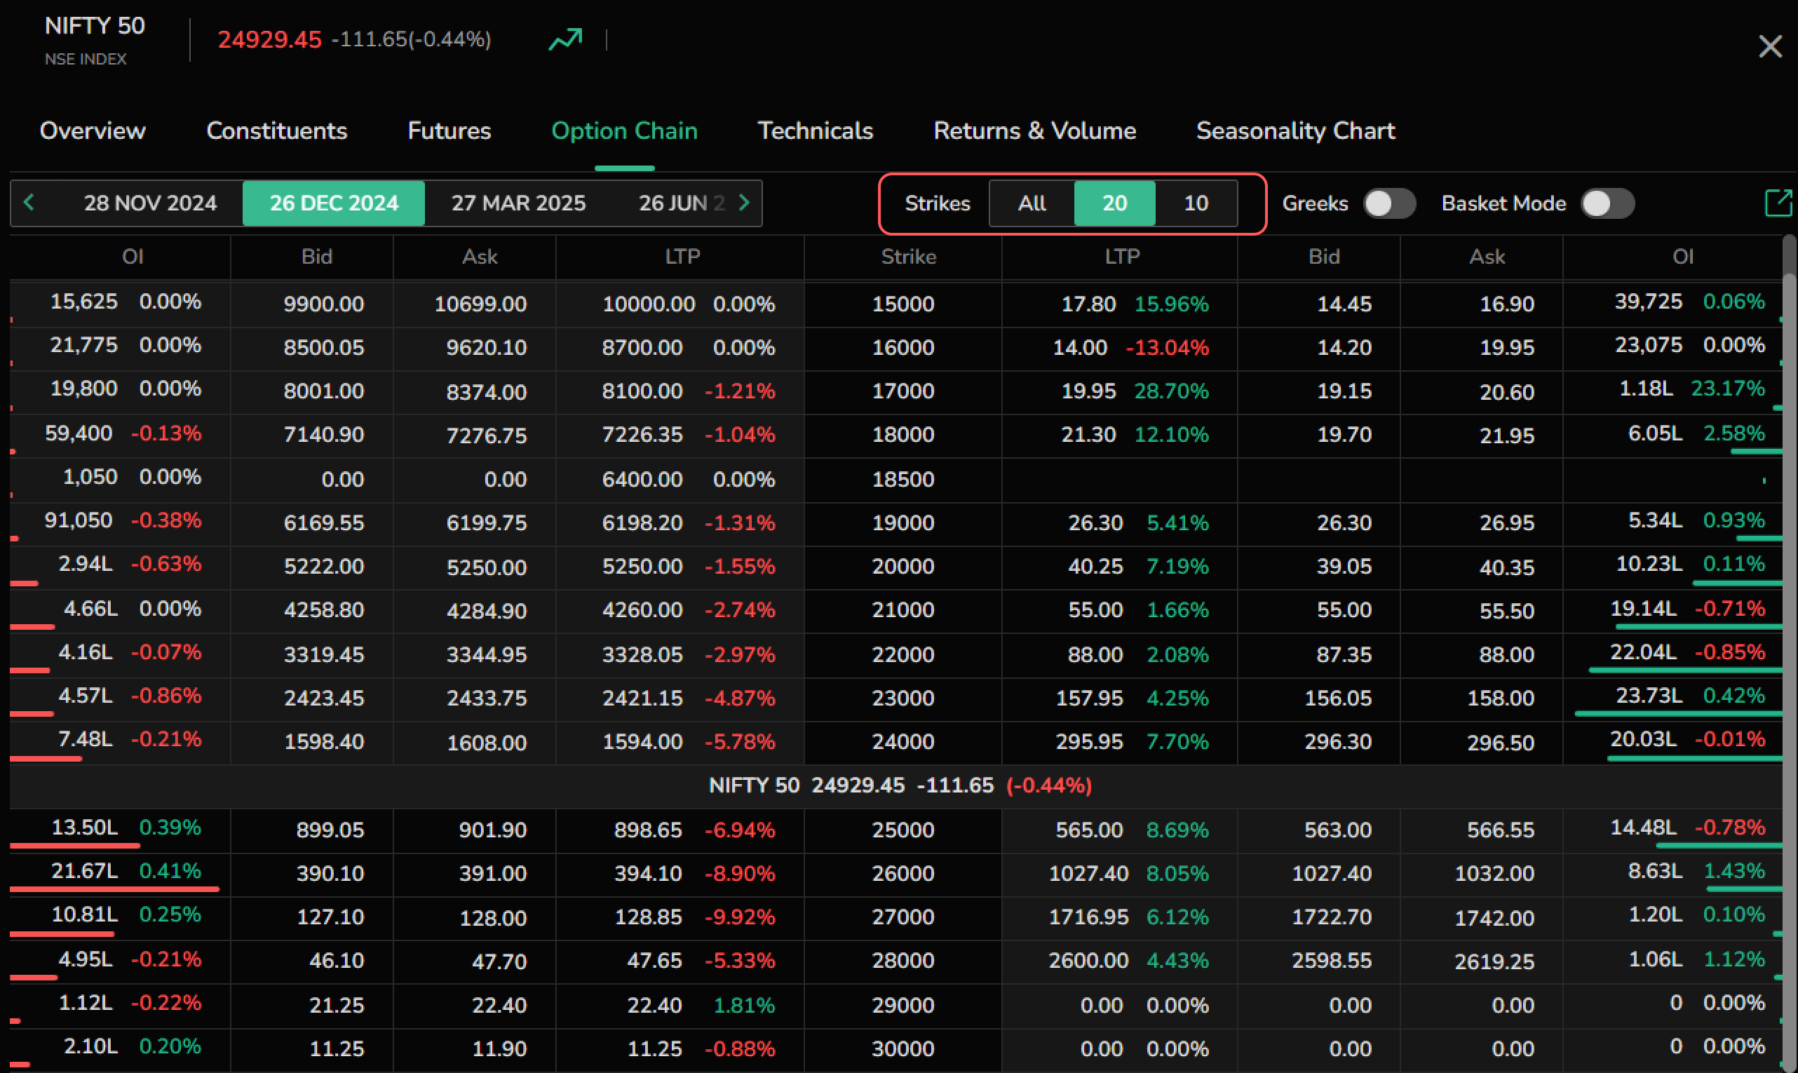
Task: Click the header price 24929.45
Action: click(270, 39)
